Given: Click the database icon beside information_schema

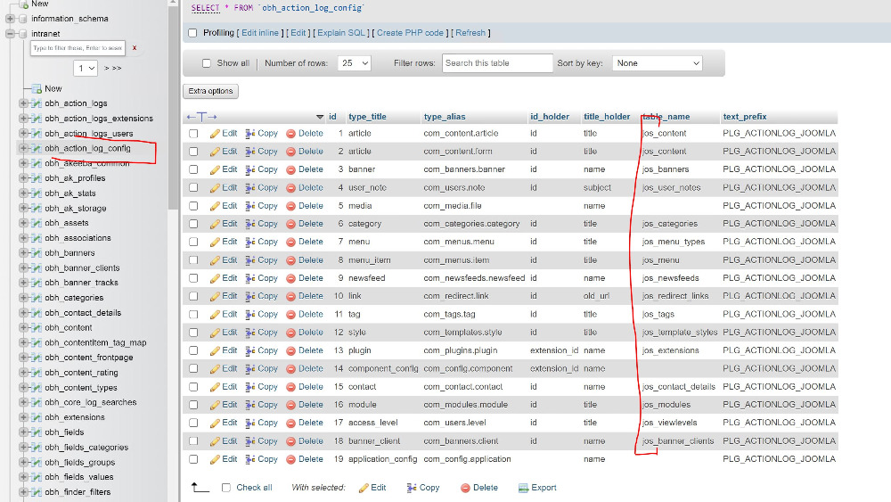Looking at the screenshot, I should coord(23,19).
